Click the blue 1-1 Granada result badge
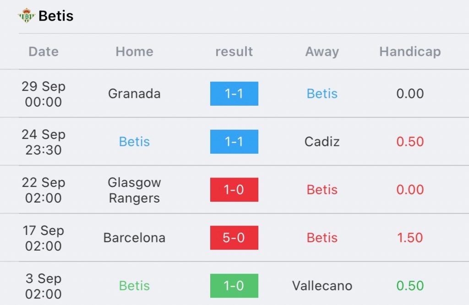The image size is (469, 305). point(234,93)
